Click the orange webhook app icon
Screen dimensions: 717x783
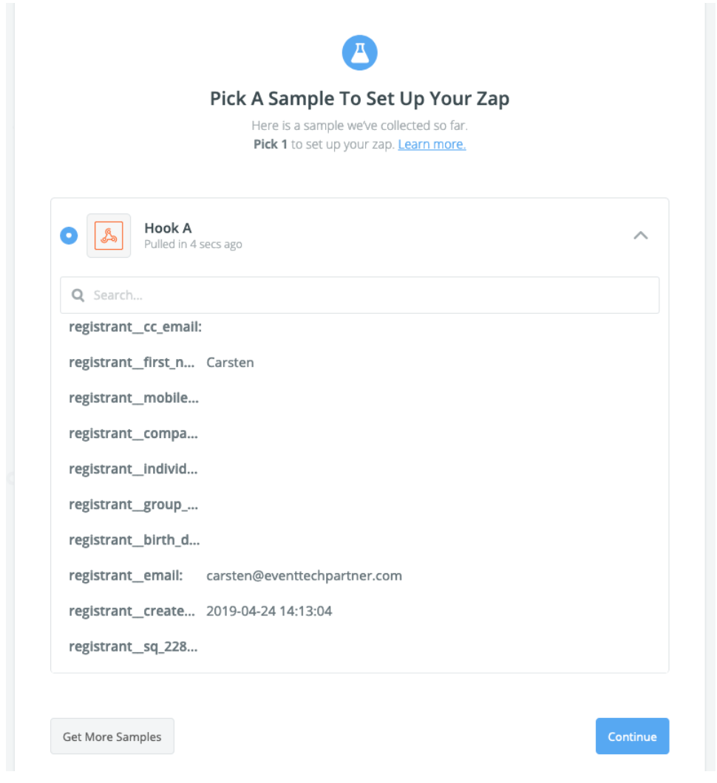[x=109, y=236]
